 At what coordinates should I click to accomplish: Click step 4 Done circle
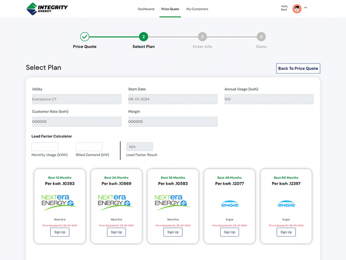pyautogui.click(x=261, y=37)
